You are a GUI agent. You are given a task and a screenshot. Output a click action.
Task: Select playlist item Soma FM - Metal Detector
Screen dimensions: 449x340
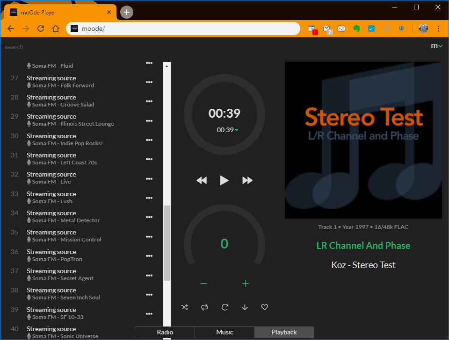click(x=81, y=217)
